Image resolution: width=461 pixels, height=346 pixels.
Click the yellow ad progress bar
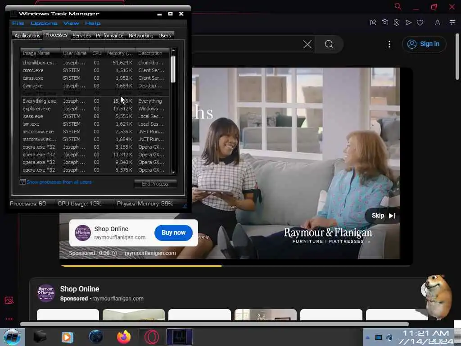pos(141,266)
